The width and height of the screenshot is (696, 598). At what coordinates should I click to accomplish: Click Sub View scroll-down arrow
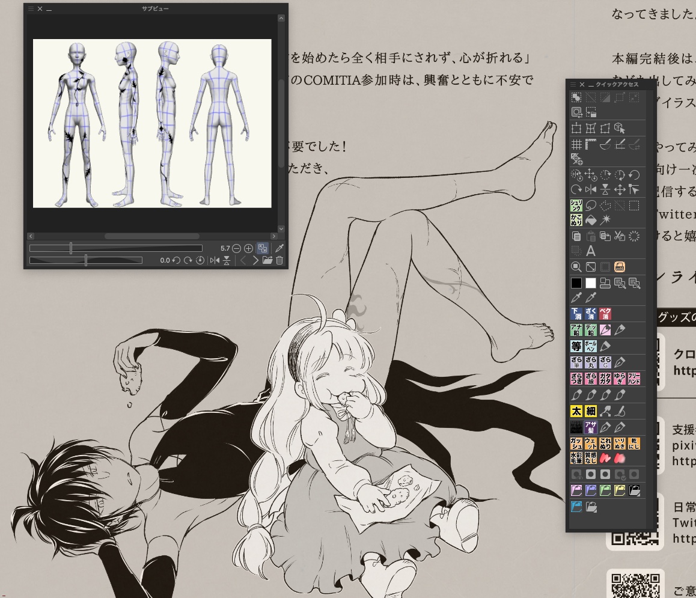(281, 229)
